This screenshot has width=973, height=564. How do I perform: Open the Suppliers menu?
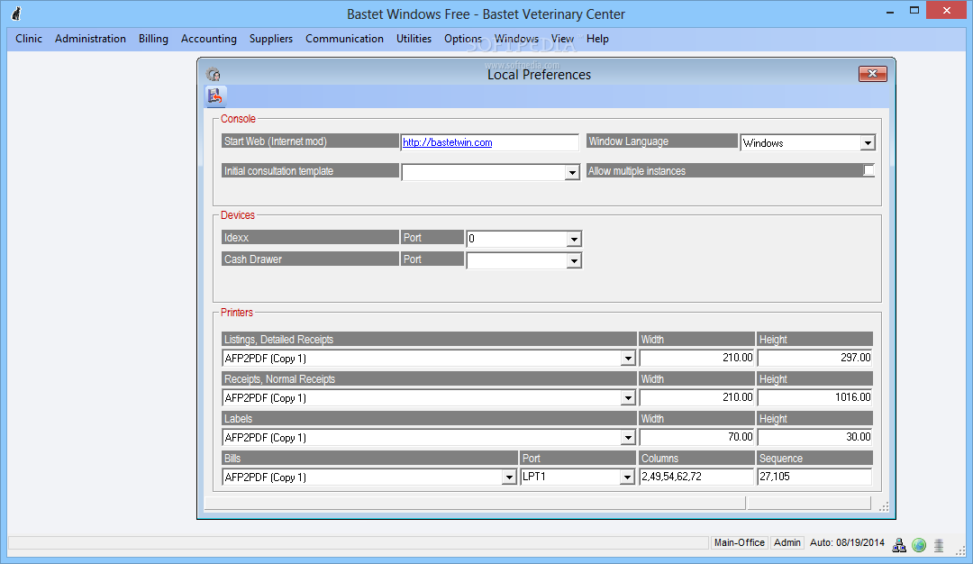click(271, 39)
